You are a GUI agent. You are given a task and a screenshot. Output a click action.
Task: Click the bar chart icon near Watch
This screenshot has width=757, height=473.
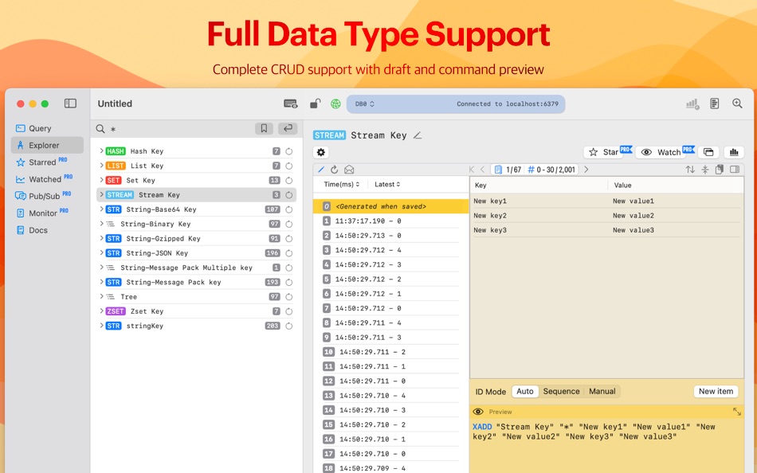click(x=734, y=153)
